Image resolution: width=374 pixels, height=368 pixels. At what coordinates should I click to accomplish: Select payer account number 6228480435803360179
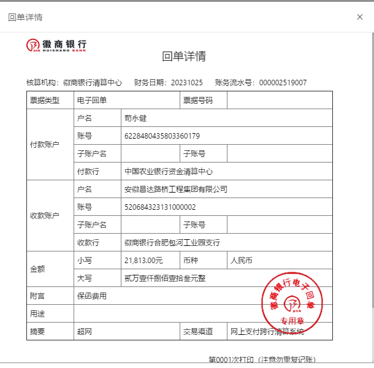162,136
